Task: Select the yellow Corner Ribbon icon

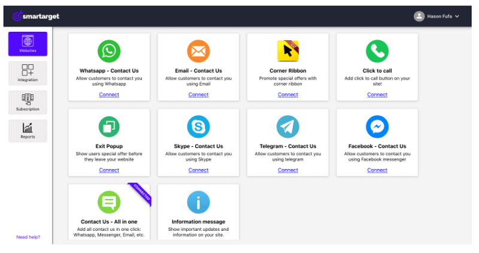Action: [287, 51]
